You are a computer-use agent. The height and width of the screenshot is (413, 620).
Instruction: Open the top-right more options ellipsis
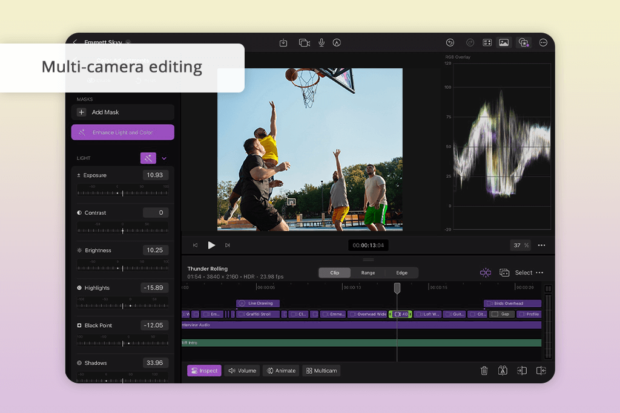[x=543, y=43]
